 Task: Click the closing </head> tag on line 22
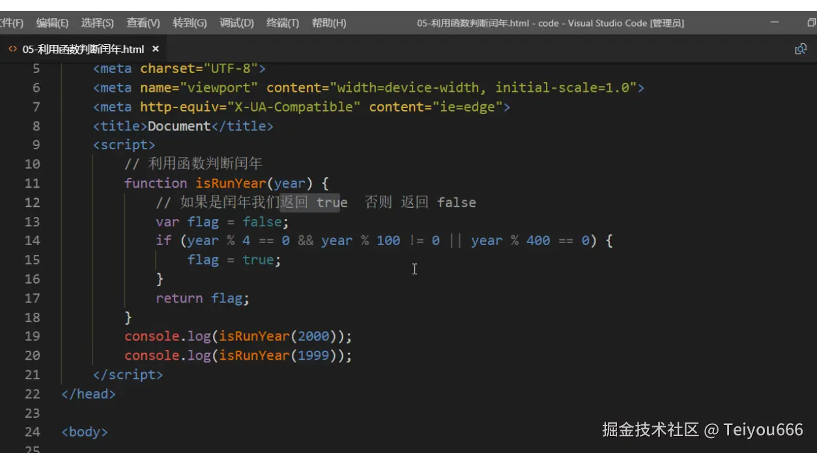(x=89, y=394)
